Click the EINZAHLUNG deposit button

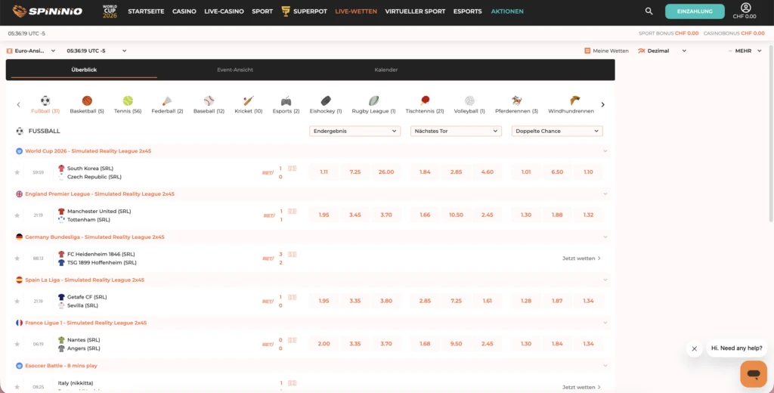(695, 11)
